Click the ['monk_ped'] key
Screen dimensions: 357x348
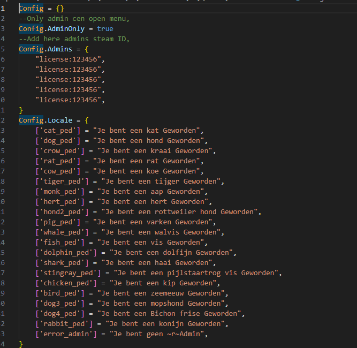tap(60, 192)
